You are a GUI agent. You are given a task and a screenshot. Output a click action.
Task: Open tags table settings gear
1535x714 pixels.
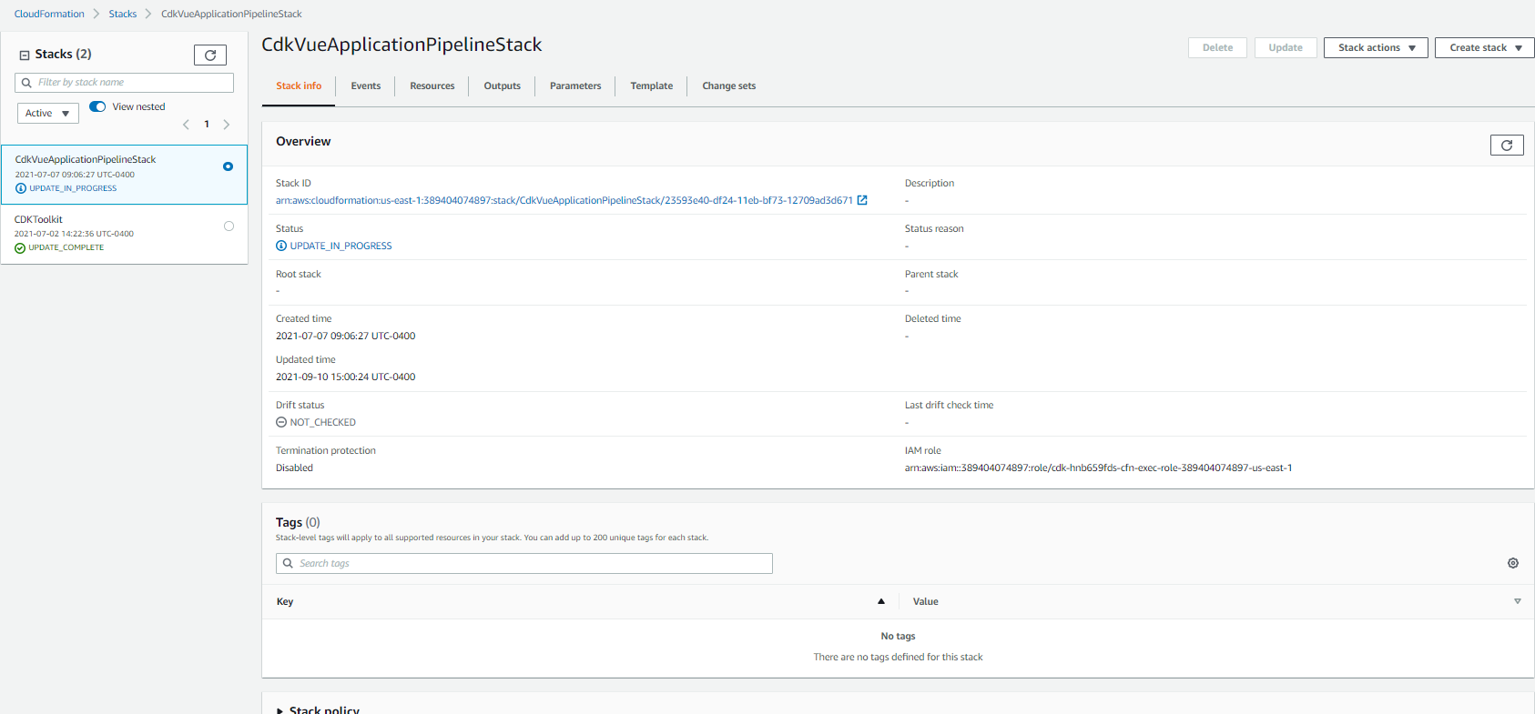[x=1513, y=563]
